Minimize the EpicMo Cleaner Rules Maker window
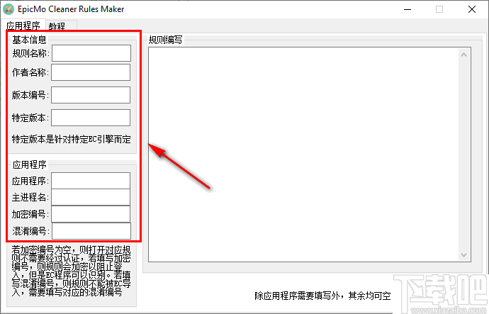Viewport: 489px width, 314px height. [x=407, y=9]
